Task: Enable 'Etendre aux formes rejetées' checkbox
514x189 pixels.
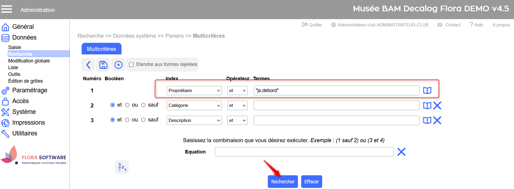Action: [131, 65]
